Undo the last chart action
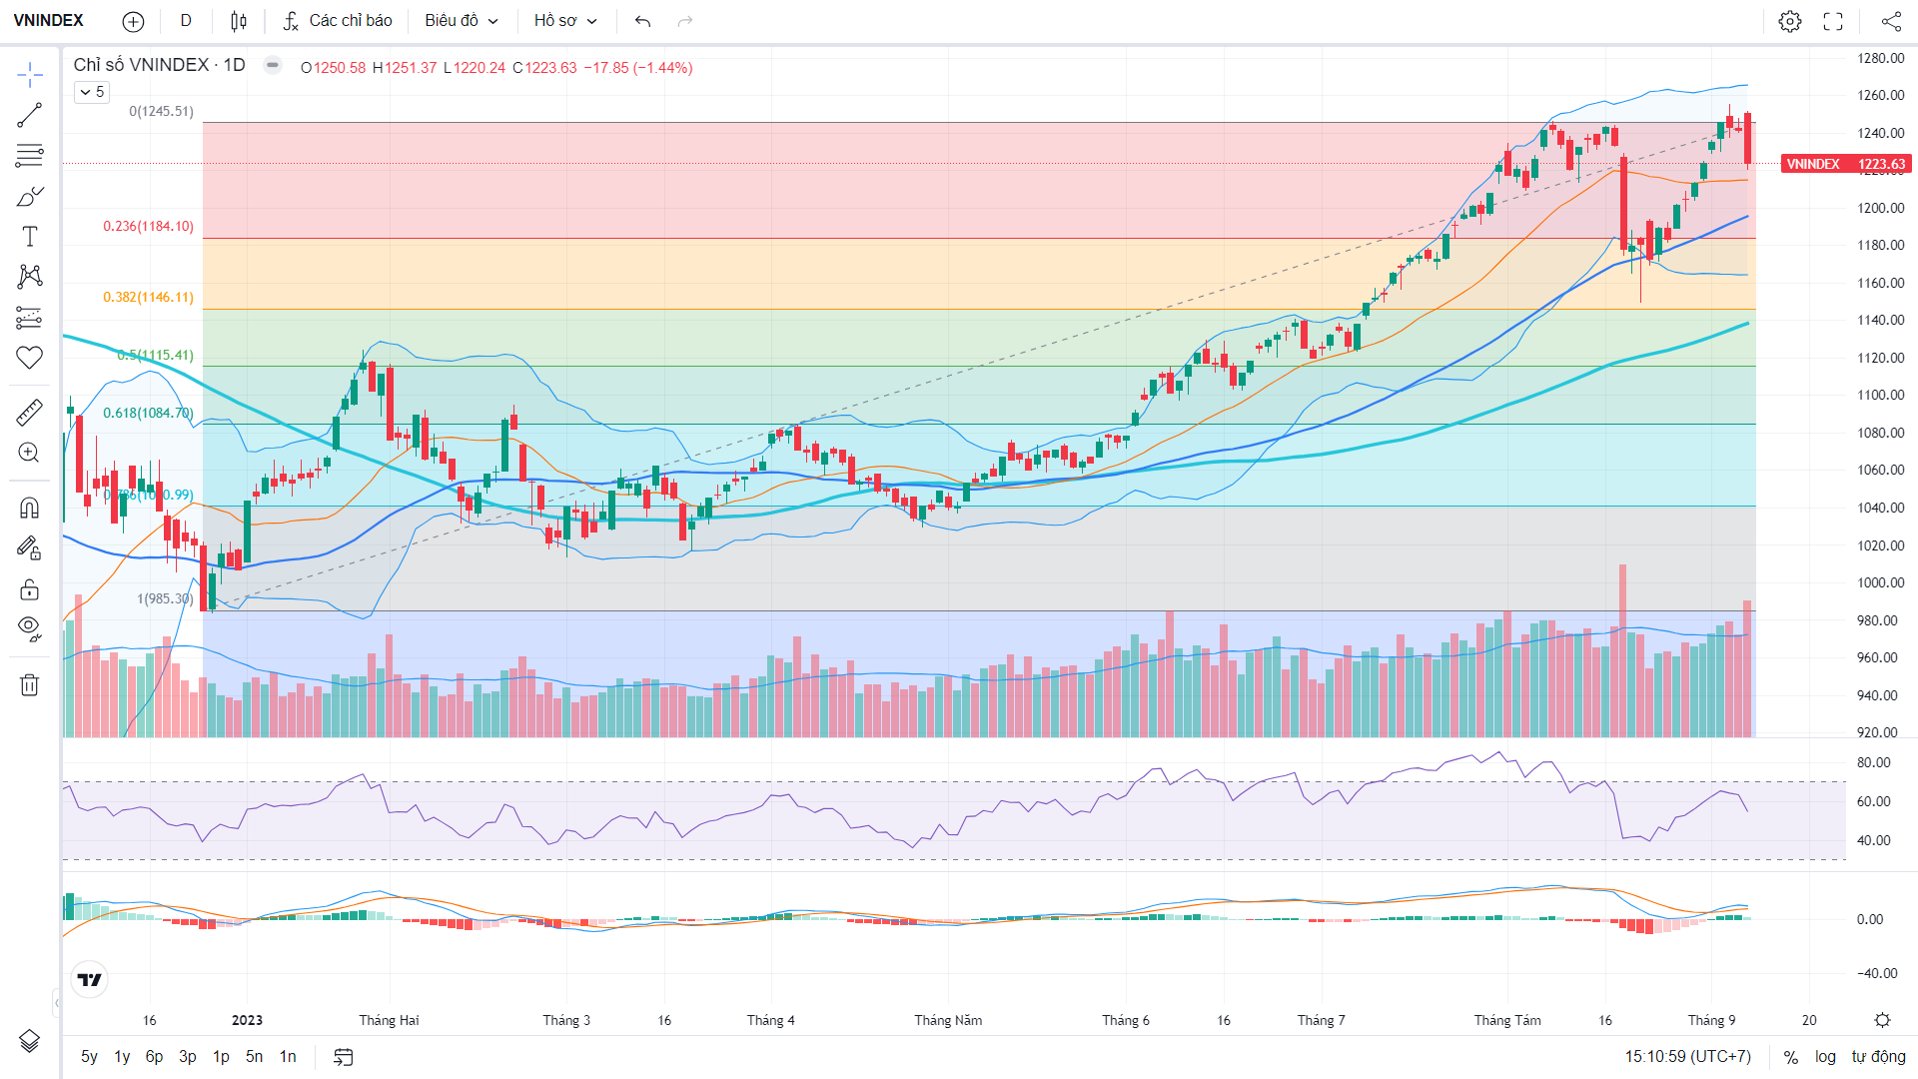This screenshot has height=1079, width=1918. coord(643,21)
